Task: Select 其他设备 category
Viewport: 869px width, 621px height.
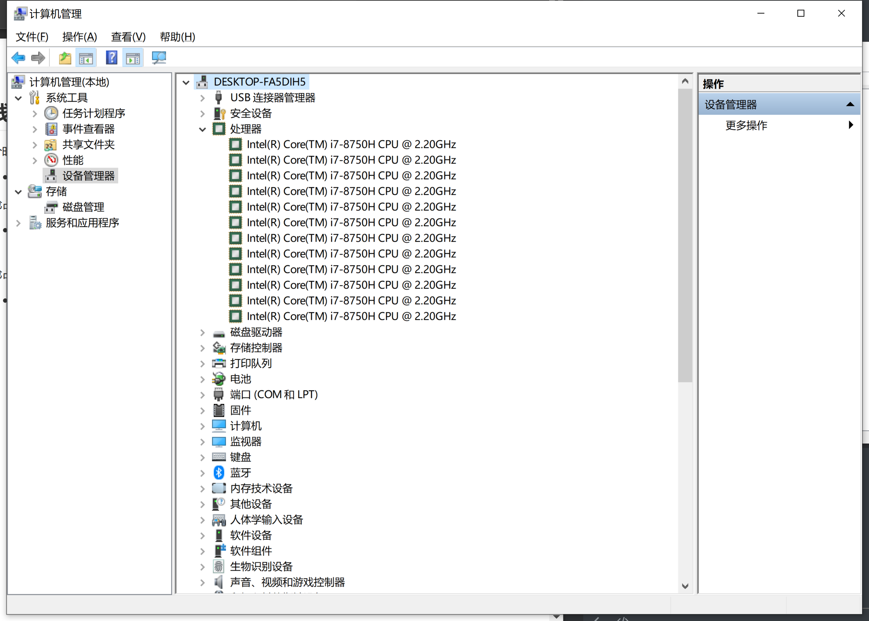Action: [251, 504]
